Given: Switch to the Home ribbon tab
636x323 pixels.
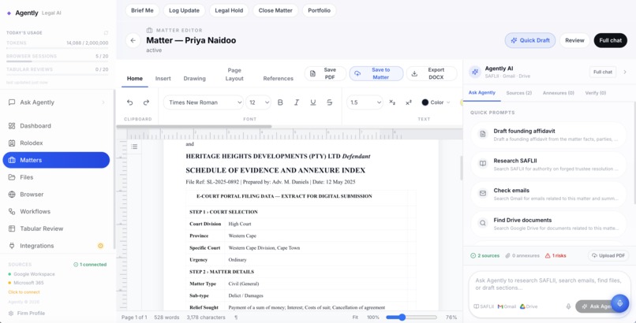Looking at the screenshot, I should [135, 79].
